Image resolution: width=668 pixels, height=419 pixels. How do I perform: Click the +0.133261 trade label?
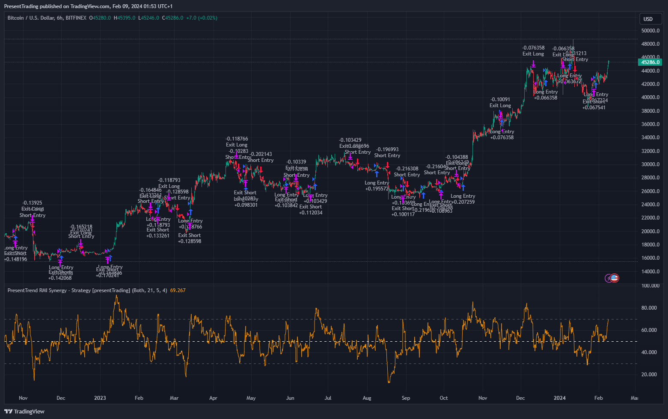click(158, 236)
